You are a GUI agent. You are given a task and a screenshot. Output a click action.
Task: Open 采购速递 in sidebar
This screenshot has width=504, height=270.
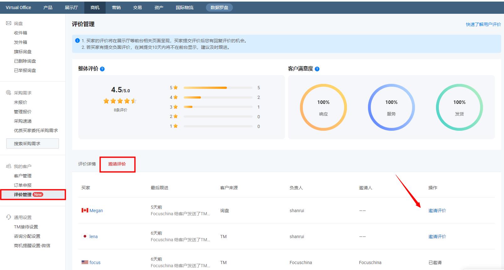(x=23, y=121)
